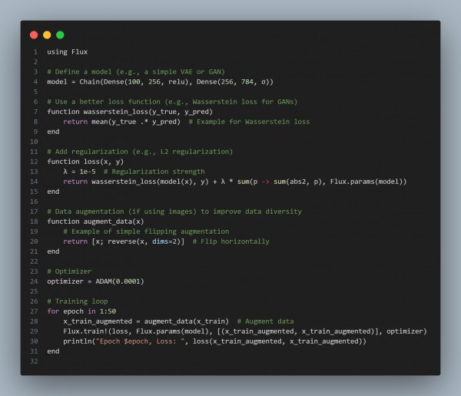The height and width of the screenshot is (396, 461).
Task: Click the comment '# Regularization strength'
Action: pos(154,171)
